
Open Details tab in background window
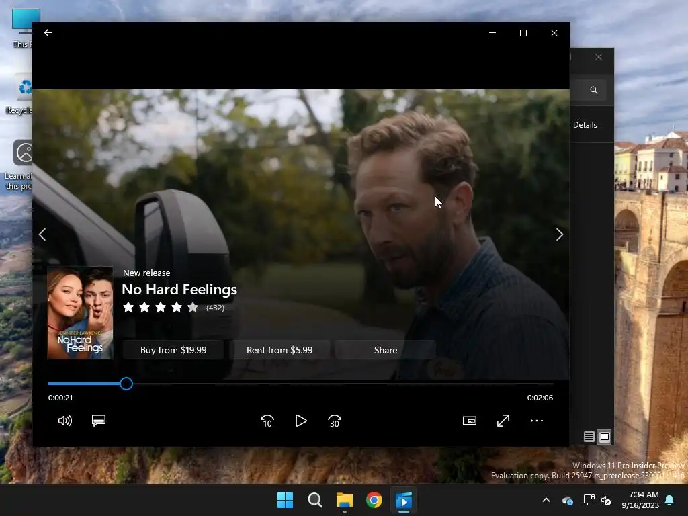(585, 125)
